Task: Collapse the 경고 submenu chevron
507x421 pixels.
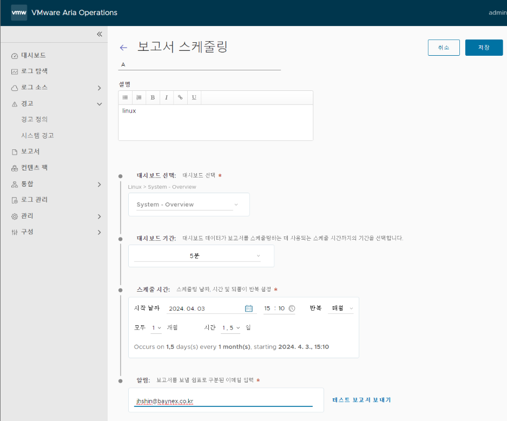Action: pos(99,104)
